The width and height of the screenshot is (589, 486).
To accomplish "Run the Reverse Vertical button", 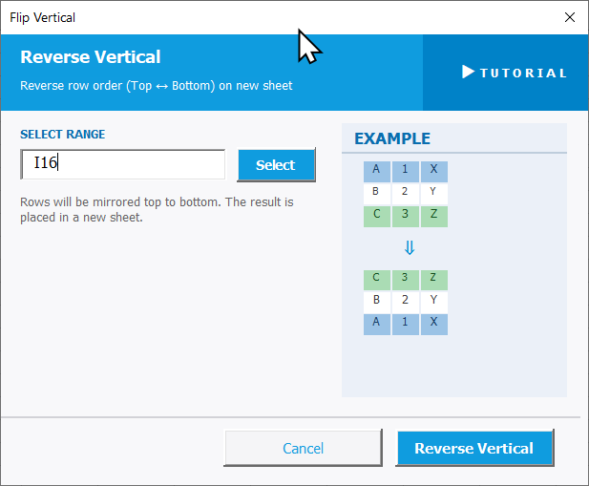I will tap(474, 448).
